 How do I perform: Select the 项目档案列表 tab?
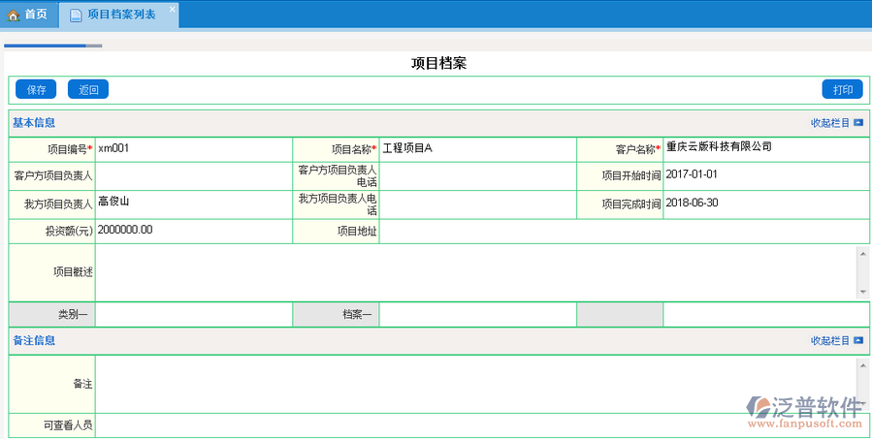[120, 15]
